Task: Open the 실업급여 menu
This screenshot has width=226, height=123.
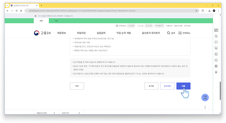Action: click(101, 33)
